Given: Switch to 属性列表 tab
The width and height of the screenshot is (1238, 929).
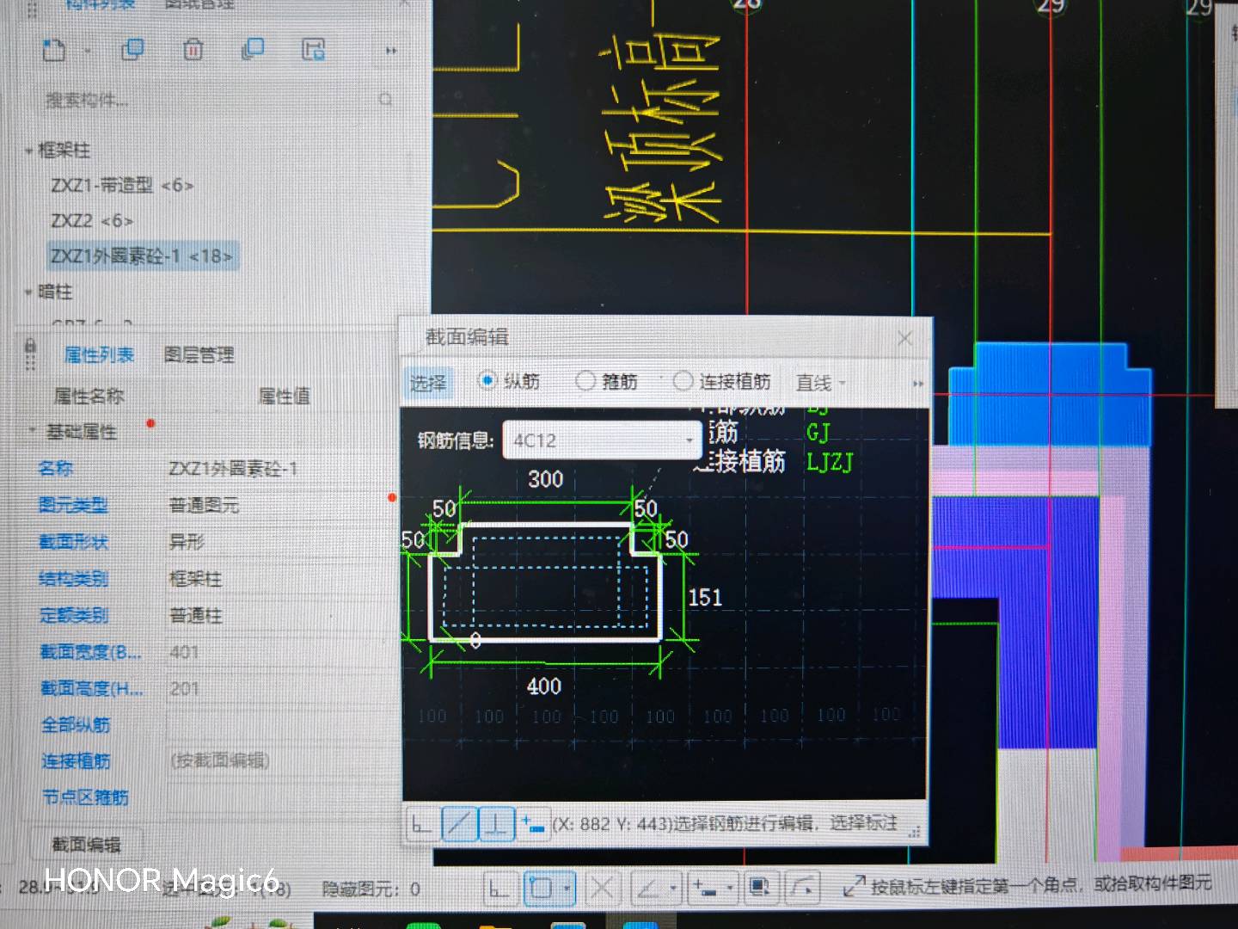Looking at the screenshot, I should click(x=99, y=354).
